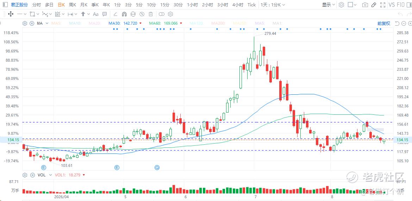Switch to 15分 interval
This screenshot has height=201, width=412.
coord(165,5)
